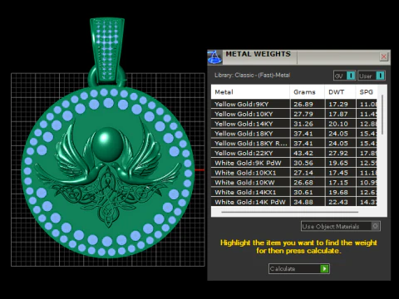Select the Yellow Gold:10KY row
399x299 pixels.
(x=294, y=114)
